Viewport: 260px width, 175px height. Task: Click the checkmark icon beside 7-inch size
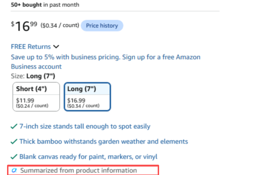click(14, 127)
